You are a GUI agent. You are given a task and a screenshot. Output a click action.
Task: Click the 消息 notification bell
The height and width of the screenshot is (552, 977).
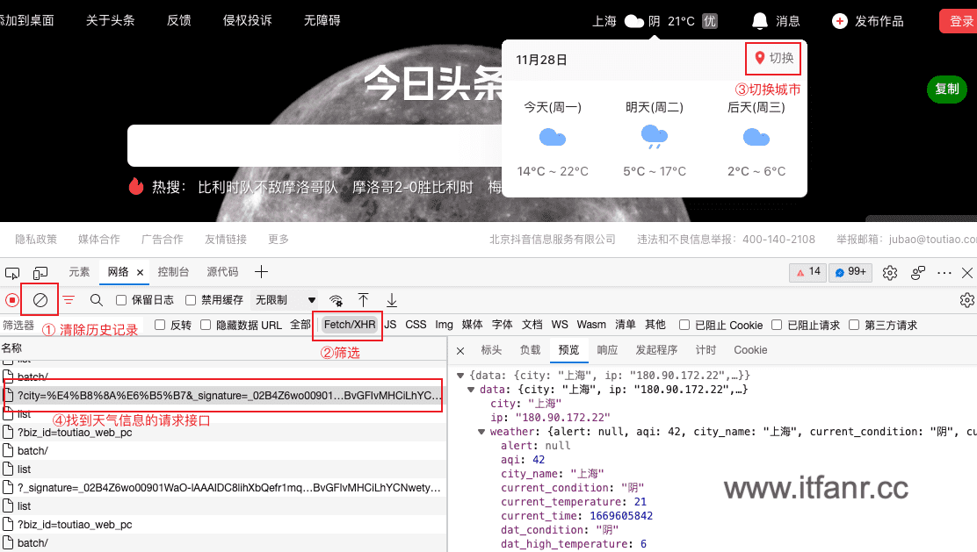[759, 21]
